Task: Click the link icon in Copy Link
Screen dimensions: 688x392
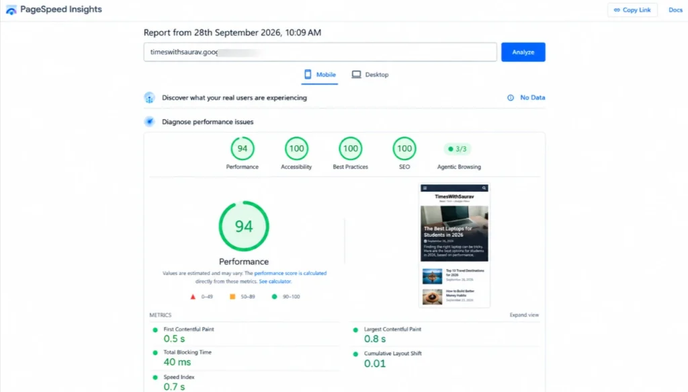Action: (617, 9)
